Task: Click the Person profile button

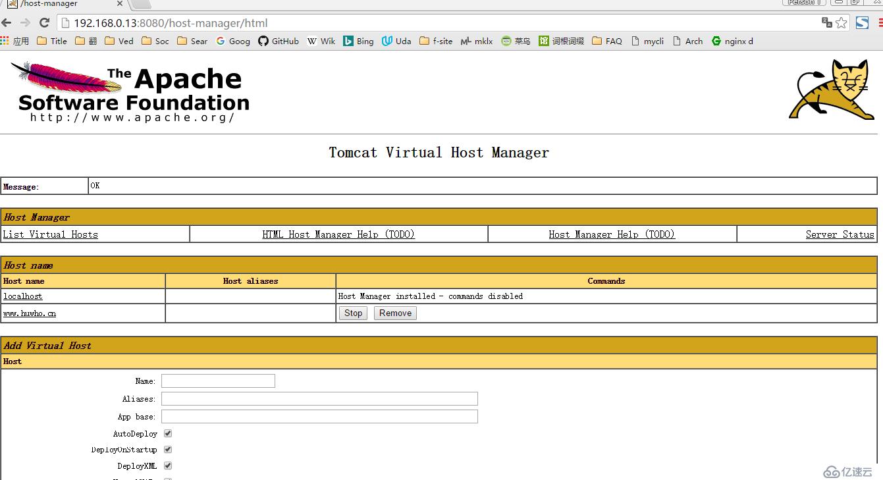Action: point(804,3)
